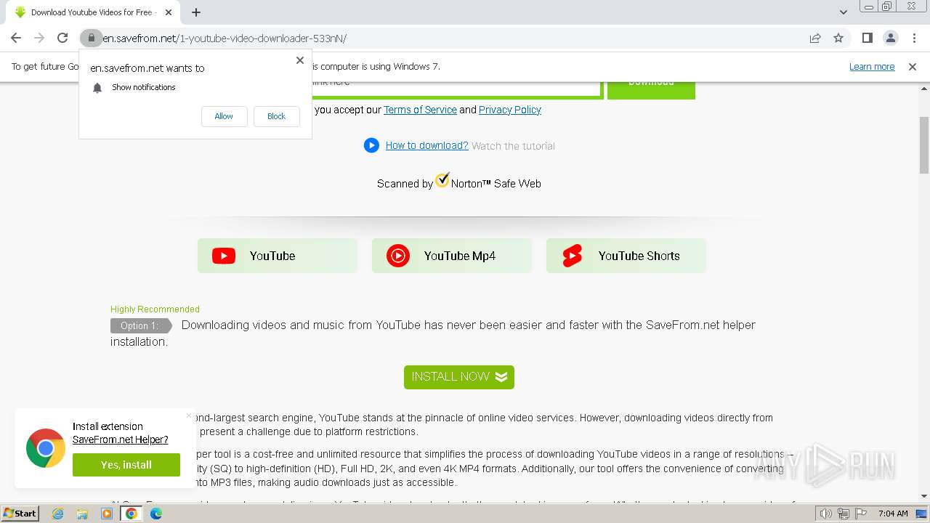
Task: Close the install extension popup
Action: click(x=189, y=415)
